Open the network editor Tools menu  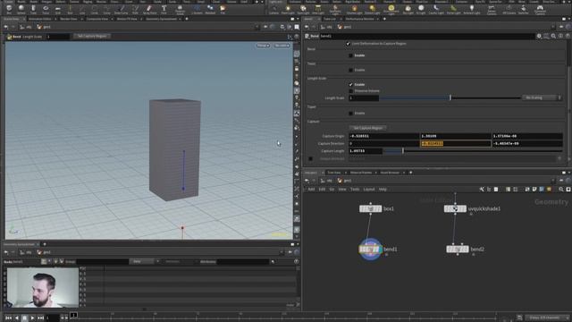coord(355,189)
